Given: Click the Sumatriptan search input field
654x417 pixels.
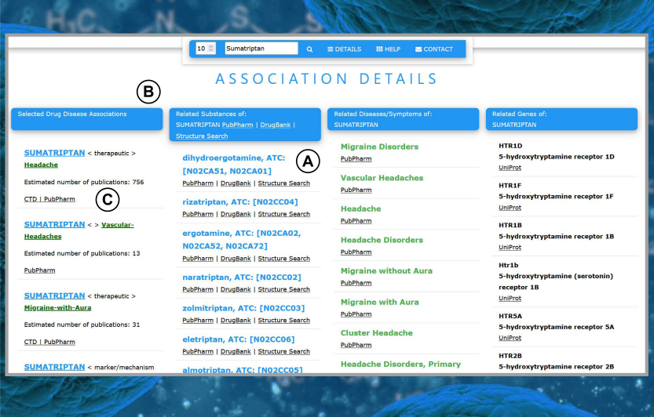Looking at the screenshot, I should (261, 49).
